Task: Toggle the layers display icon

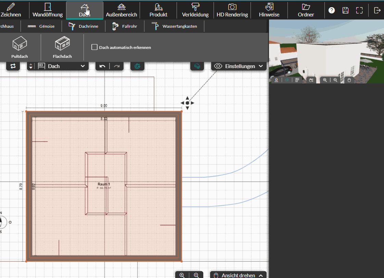Action: (x=197, y=66)
